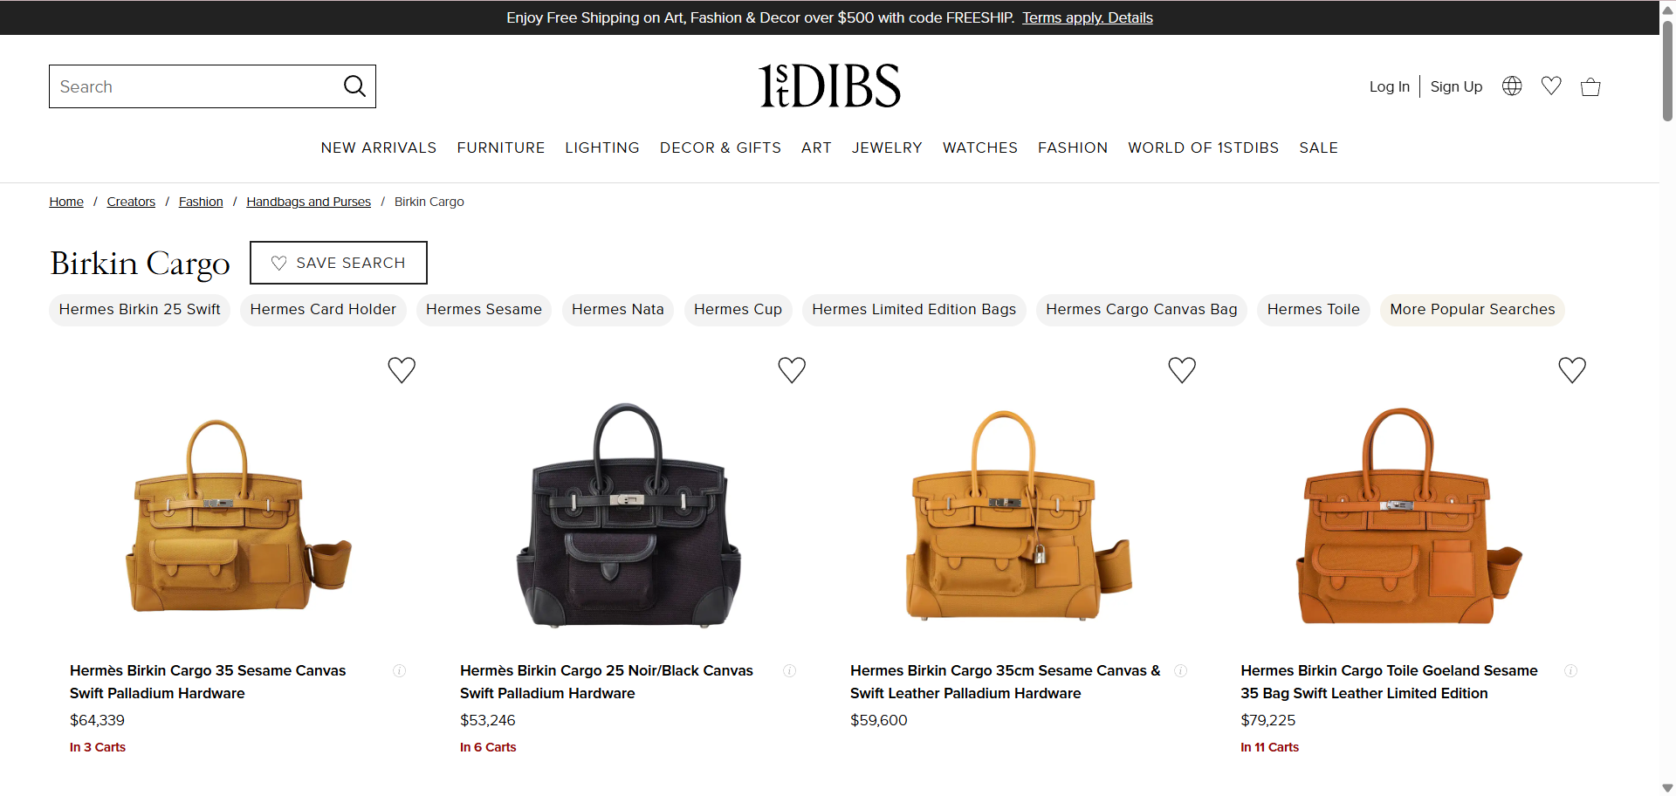Image resolution: width=1676 pixels, height=796 pixels.
Task: Click info icon beside Noir/Black Canvas listing
Action: tap(789, 670)
